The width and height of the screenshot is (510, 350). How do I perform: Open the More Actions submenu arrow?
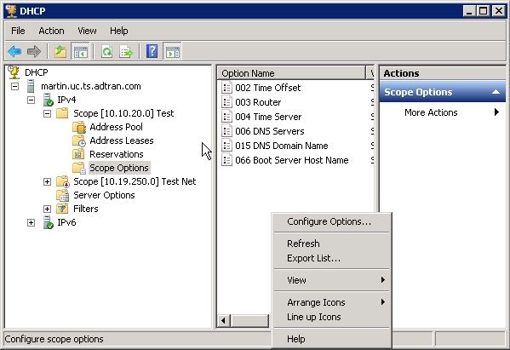pos(496,112)
